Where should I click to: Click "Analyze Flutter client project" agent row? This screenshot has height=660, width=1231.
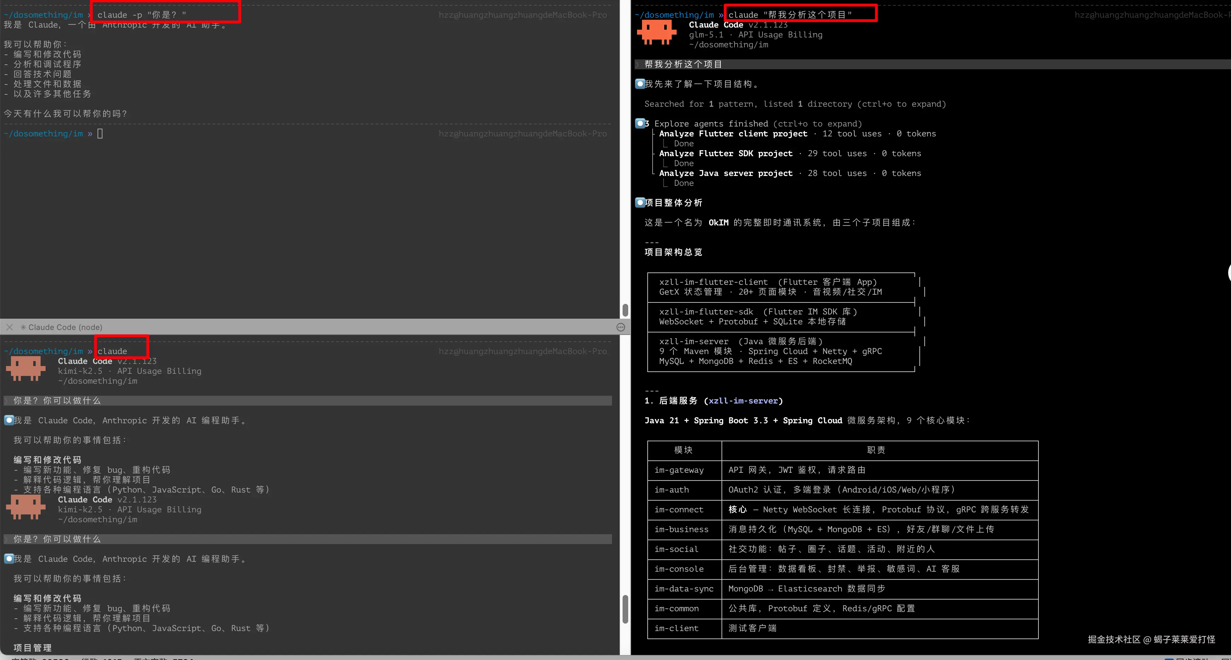click(797, 134)
